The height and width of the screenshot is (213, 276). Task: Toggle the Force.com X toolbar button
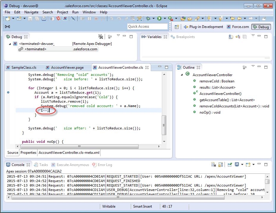(x=65, y=18)
